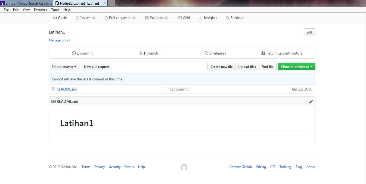
Task: Open the Training footer link
Action: (x=285, y=167)
